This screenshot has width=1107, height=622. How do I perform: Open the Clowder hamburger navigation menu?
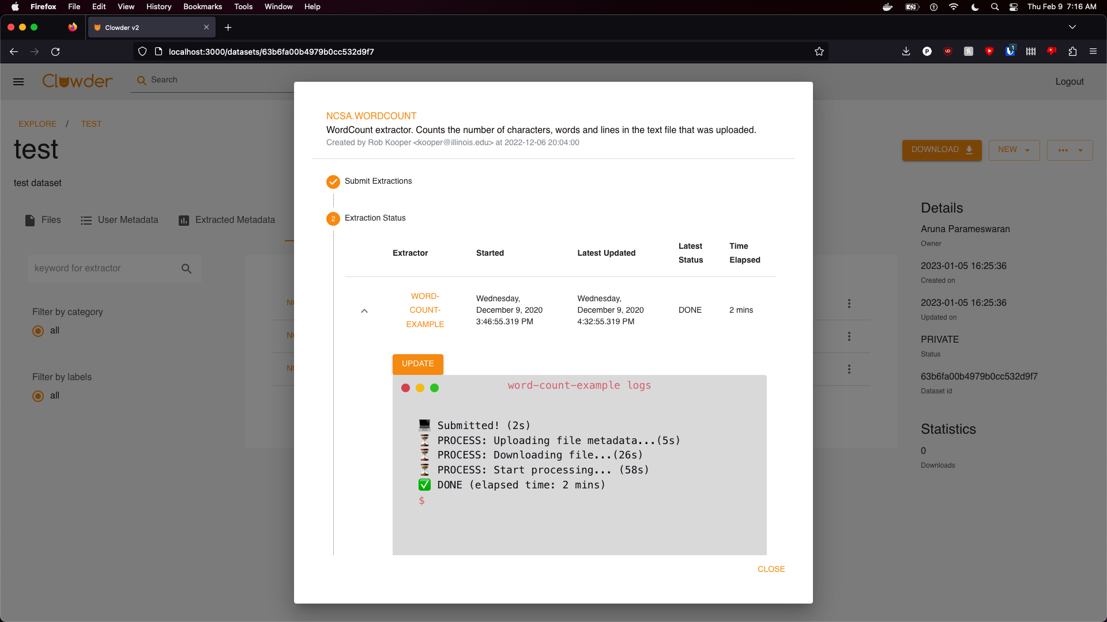(x=18, y=81)
